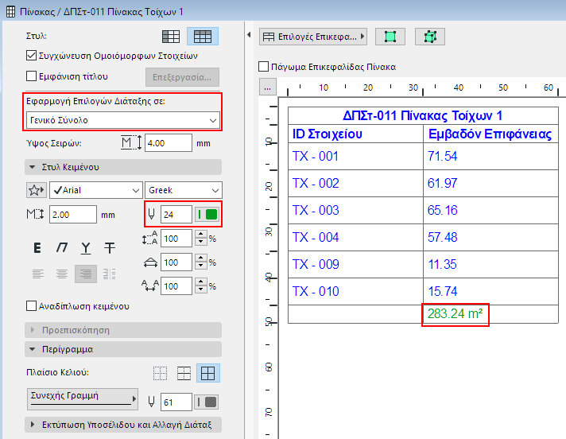Toggle underline text formatting
This screenshot has height=439, width=566.
[x=86, y=248]
